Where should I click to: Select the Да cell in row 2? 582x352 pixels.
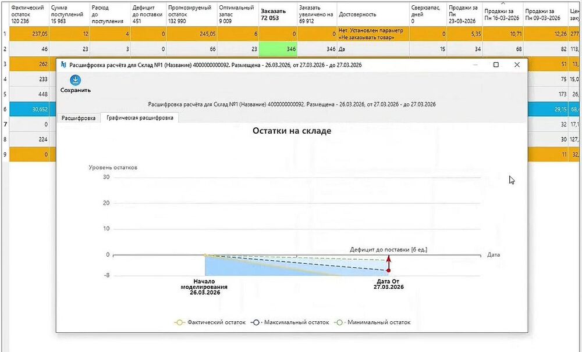click(372, 49)
